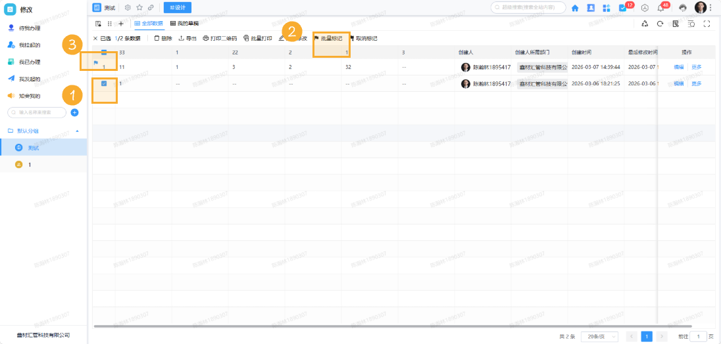Enter fullscreen with the expand icon
This screenshot has height=344, width=721.
707,24
